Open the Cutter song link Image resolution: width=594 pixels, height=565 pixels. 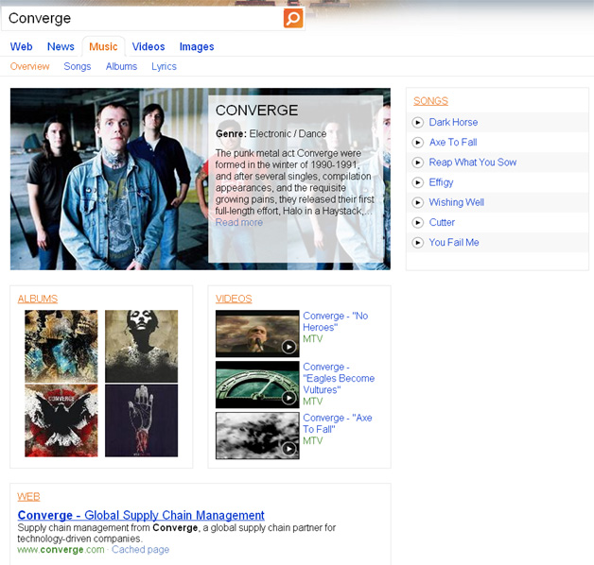(x=442, y=223)
